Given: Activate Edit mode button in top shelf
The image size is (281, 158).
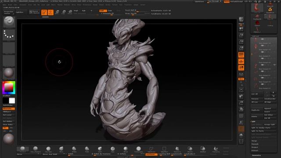Looking at the screenshot, I should tap(44, 12).
